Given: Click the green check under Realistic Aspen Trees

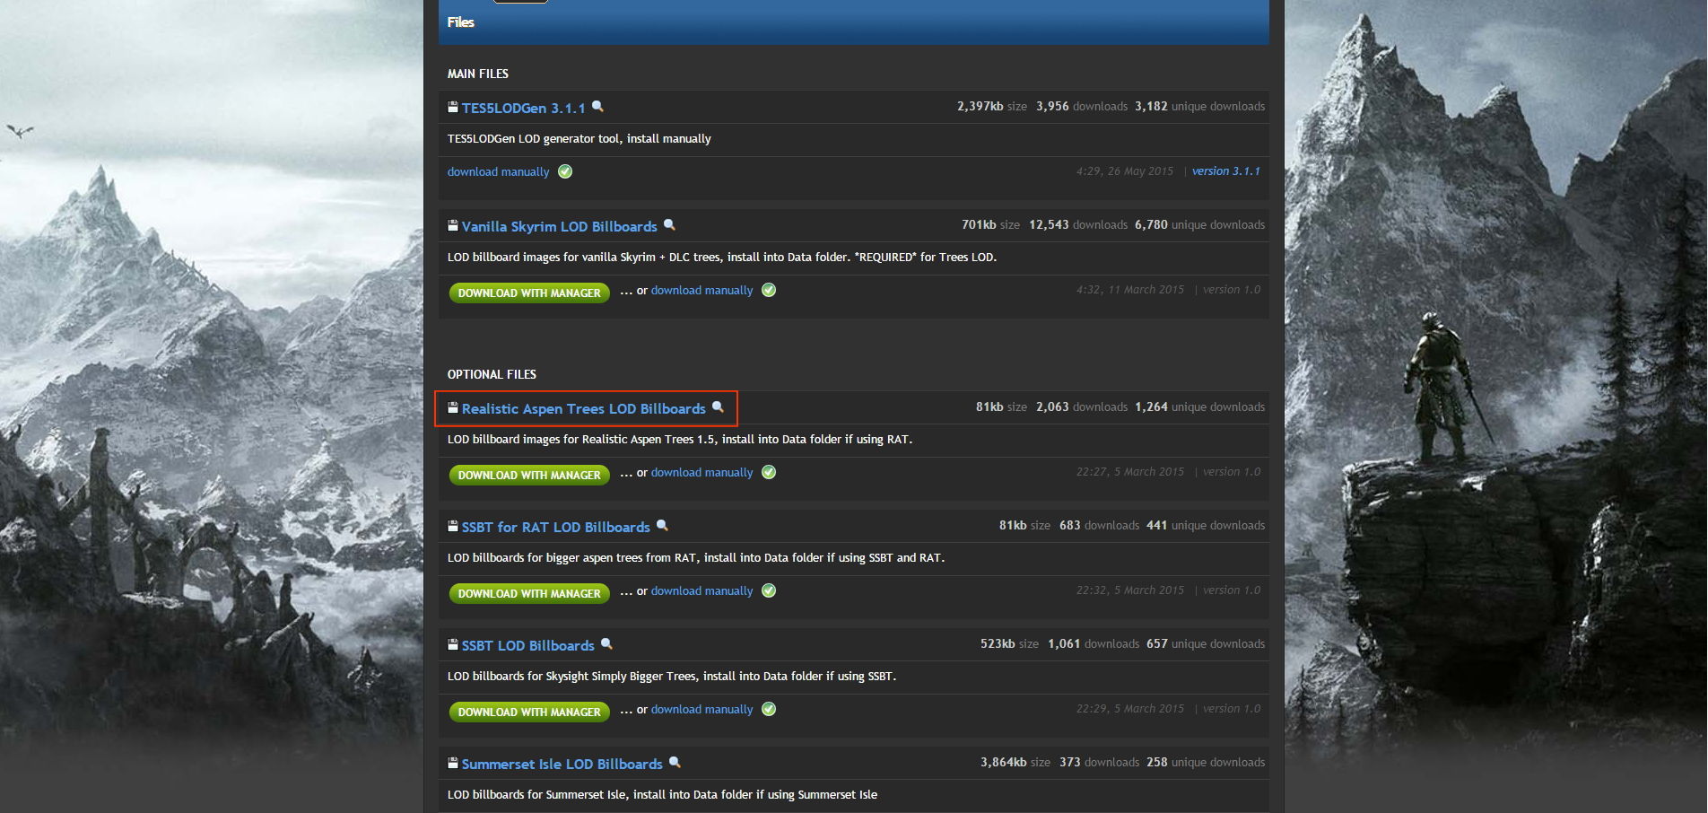Looking at the screenshot, I should [769, 472].
